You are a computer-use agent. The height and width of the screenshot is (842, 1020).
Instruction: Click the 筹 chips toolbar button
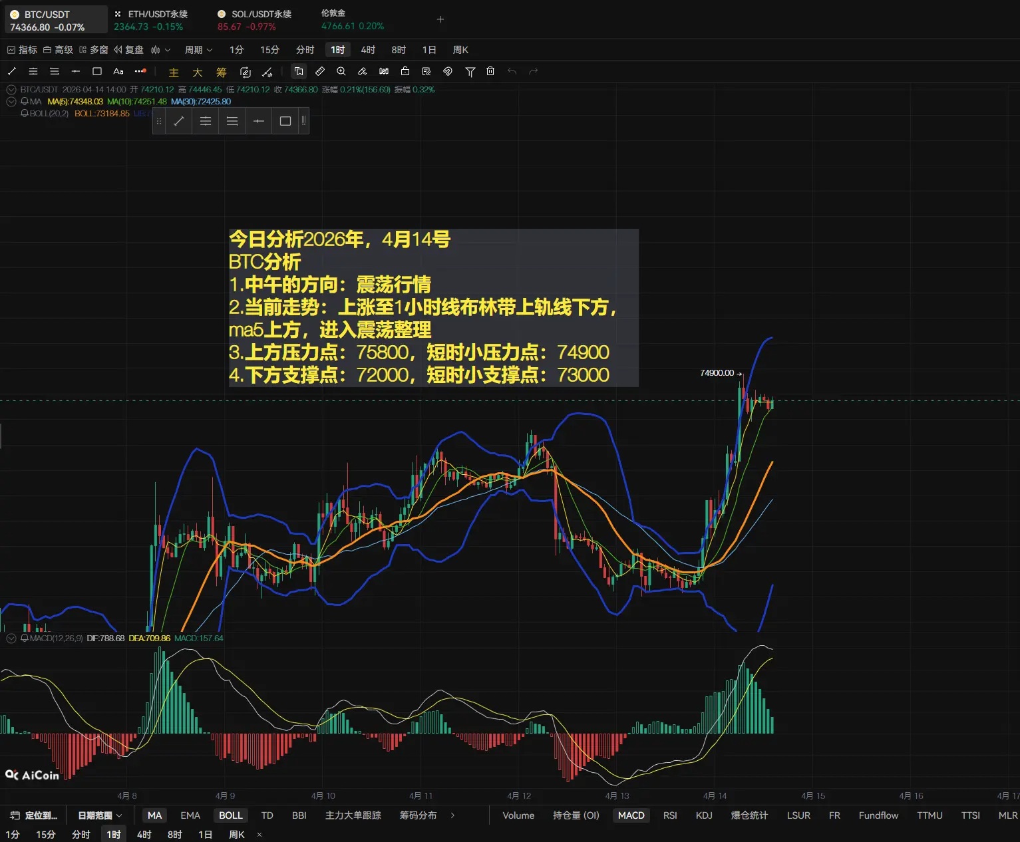coord(222,72)
